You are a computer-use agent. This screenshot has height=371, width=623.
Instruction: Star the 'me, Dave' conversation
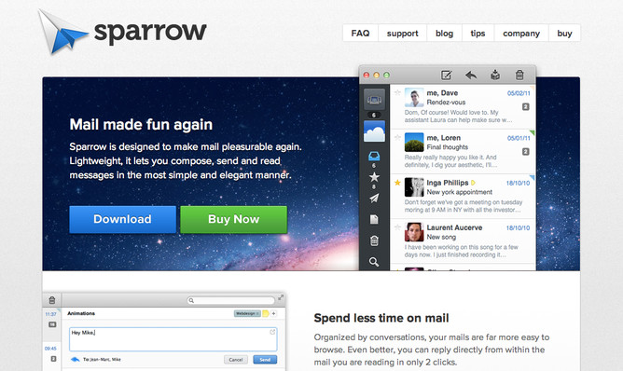click(397, 93)
